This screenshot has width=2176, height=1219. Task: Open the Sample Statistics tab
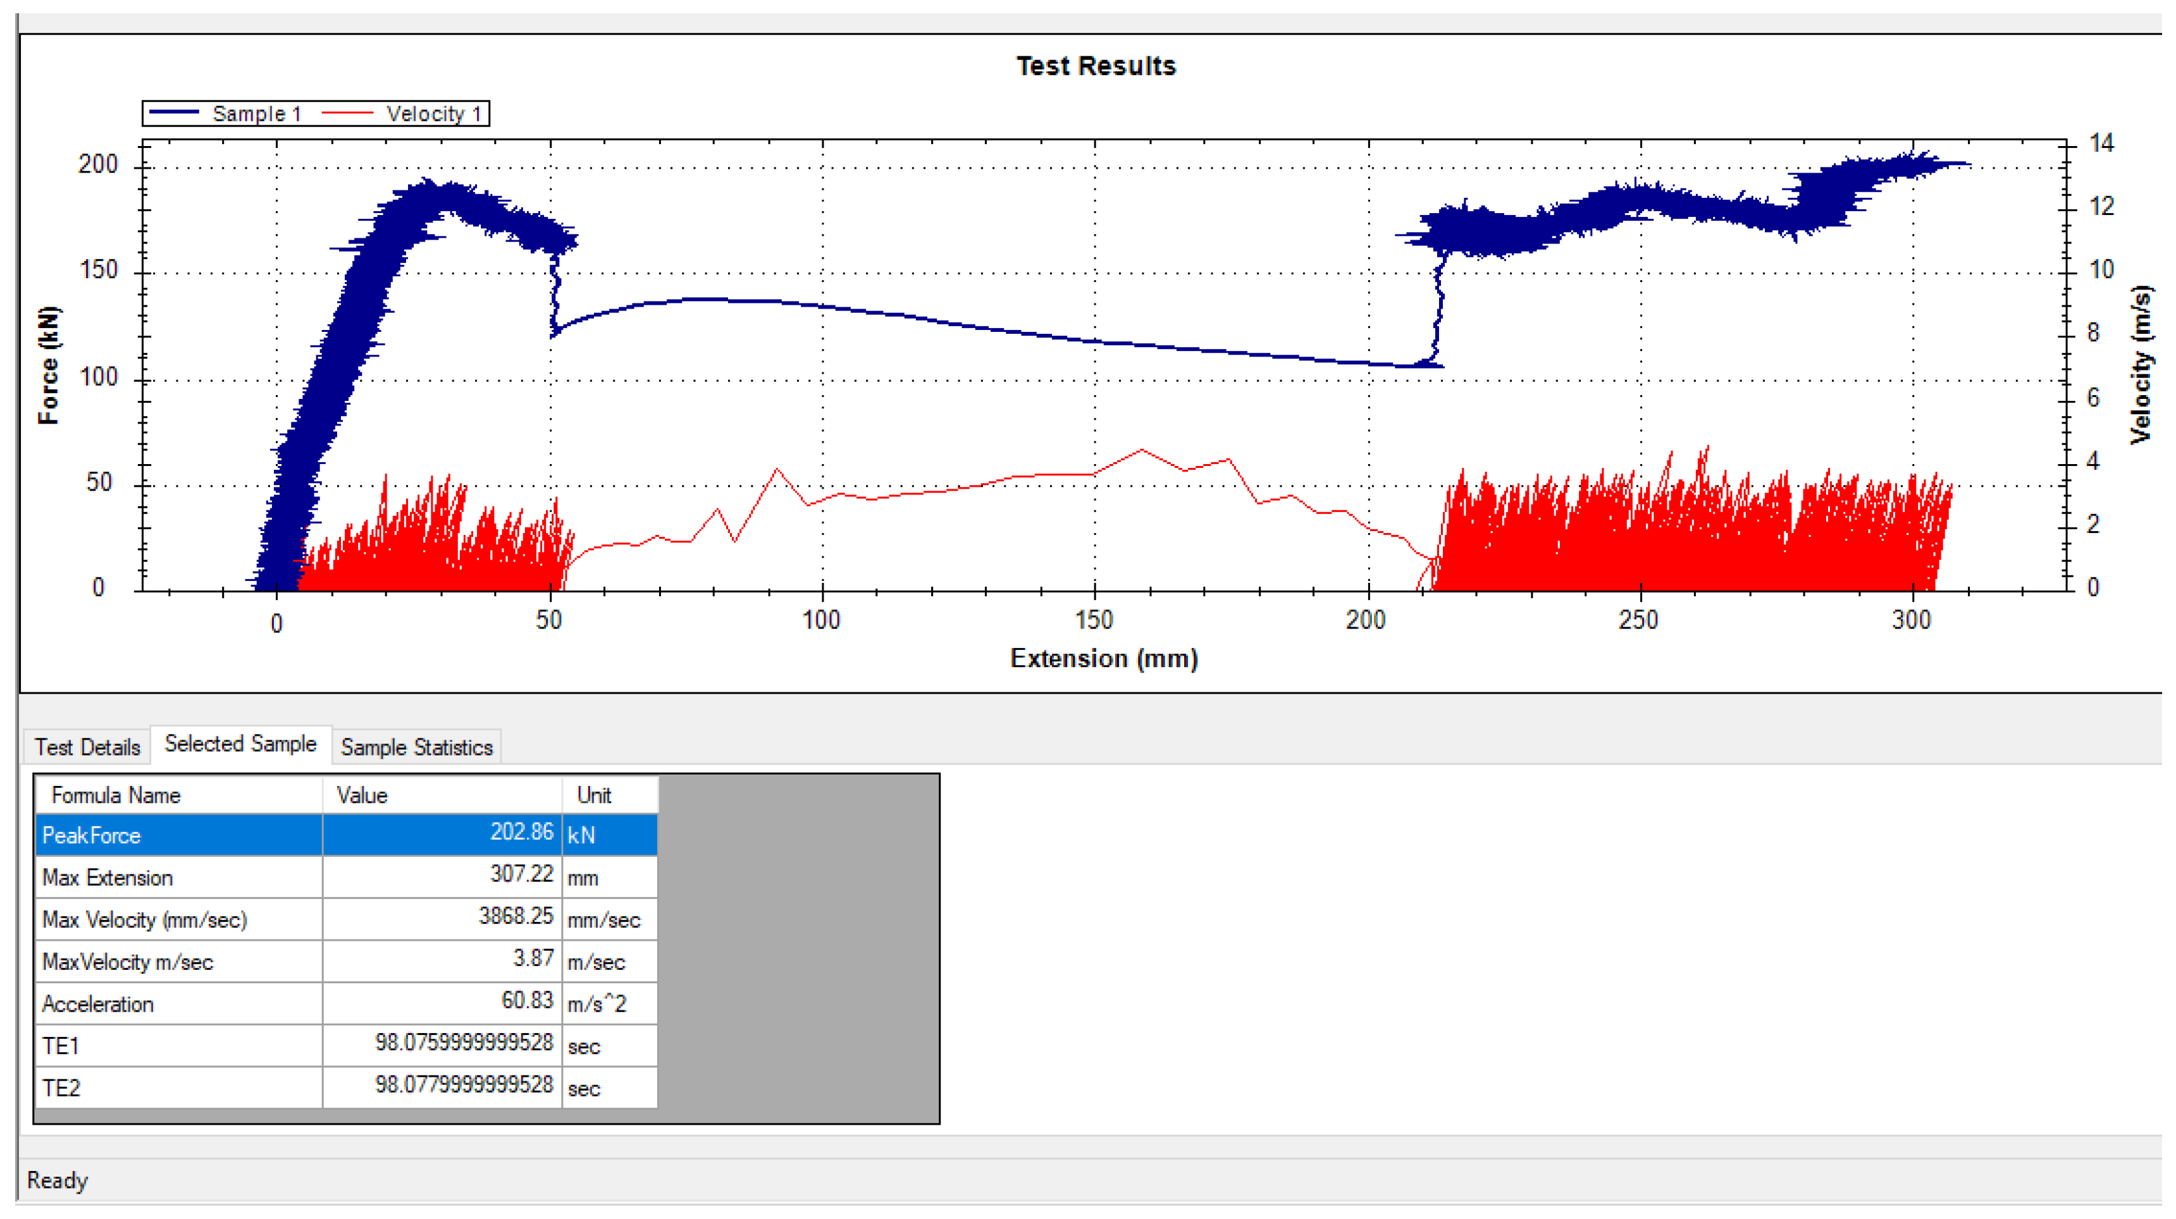click(416, 747)
